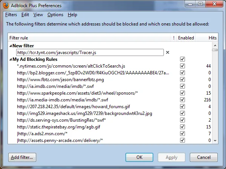This screenshot has height=169, width=226.
Task: Uncheck the assets.penny-arcade.com delivery filter
Action: click(182, 140)
